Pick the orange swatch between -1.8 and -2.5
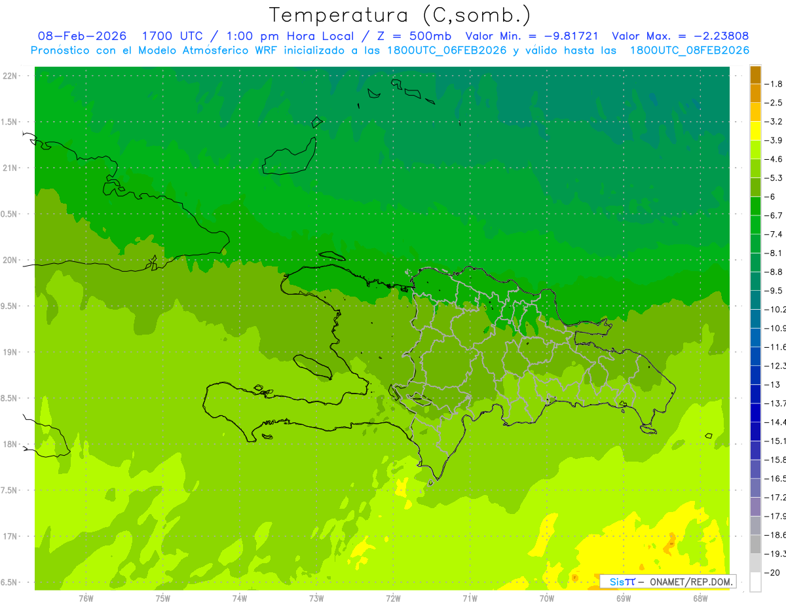 (x=755, y=94)
